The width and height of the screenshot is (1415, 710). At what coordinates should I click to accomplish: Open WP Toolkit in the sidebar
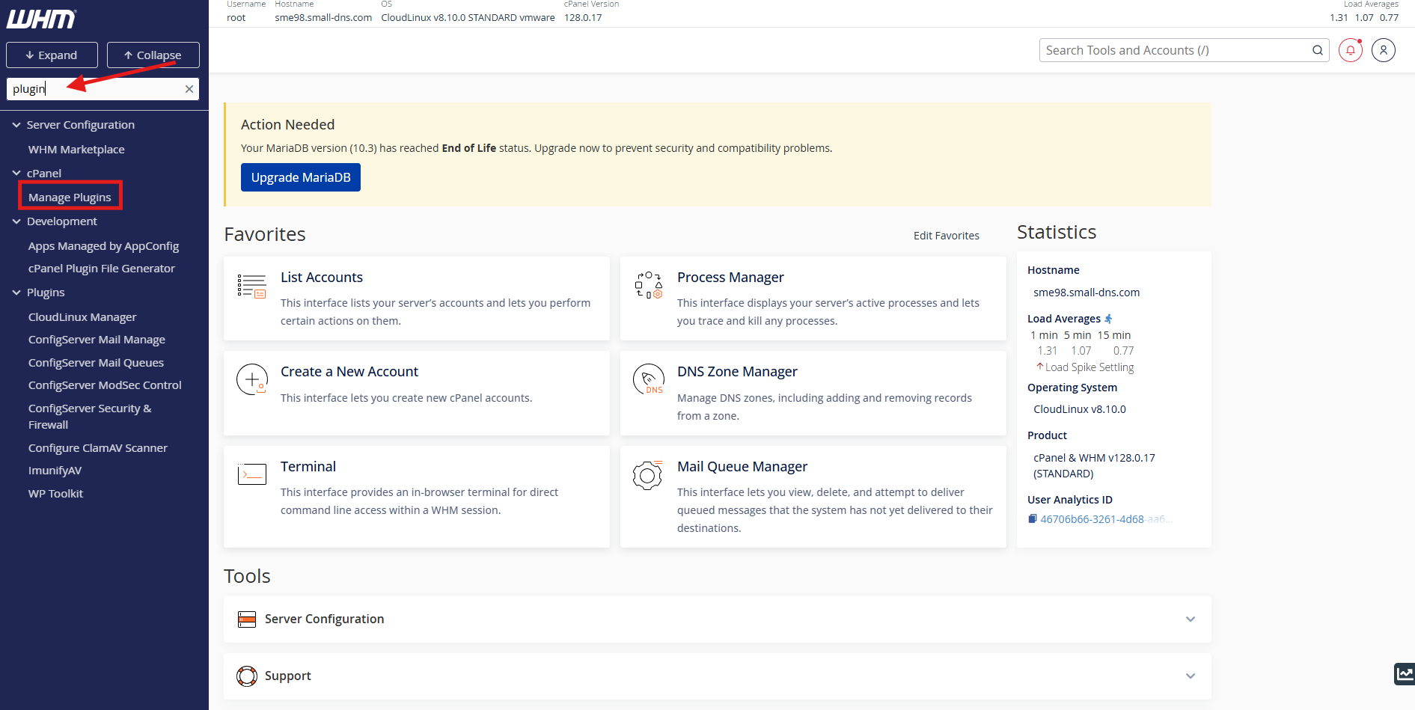point(55,494)
